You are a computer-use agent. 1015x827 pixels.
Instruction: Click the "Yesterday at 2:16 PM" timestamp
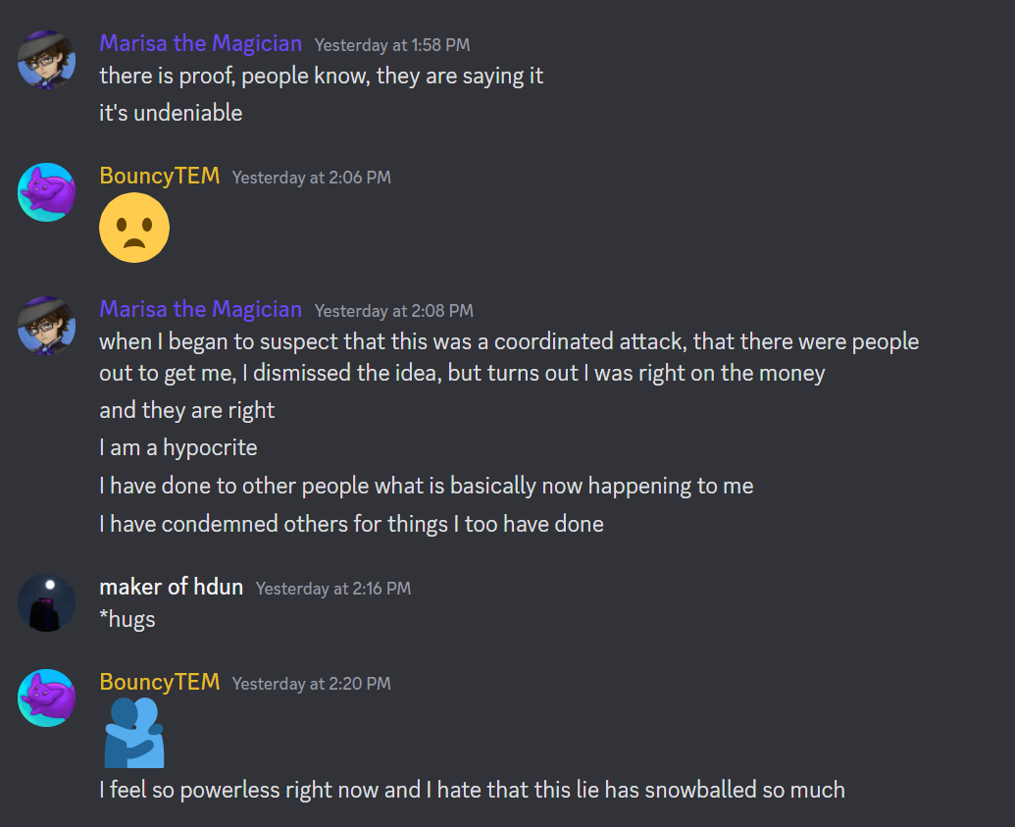pos(332,589)
